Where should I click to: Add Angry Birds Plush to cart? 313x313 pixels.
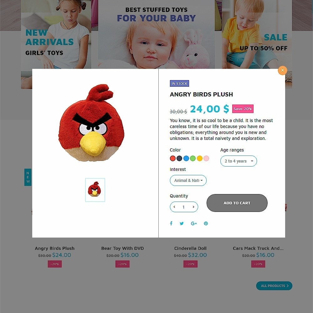(x=237, y=203)
